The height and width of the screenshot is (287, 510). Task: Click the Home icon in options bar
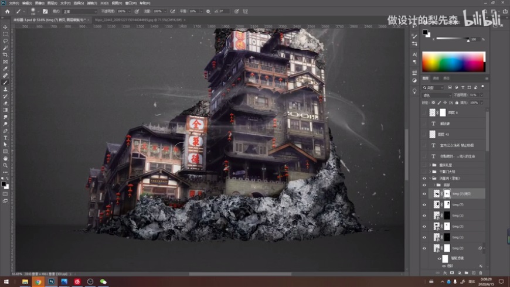[7, 11]
